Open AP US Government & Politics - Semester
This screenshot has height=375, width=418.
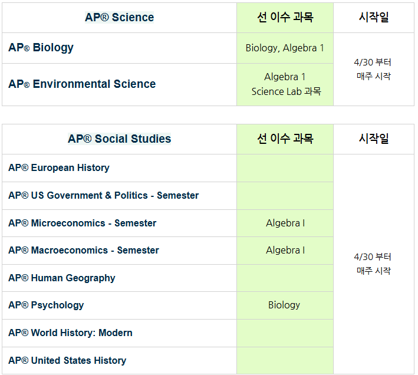pyautogui.click(x=103, y=196)
